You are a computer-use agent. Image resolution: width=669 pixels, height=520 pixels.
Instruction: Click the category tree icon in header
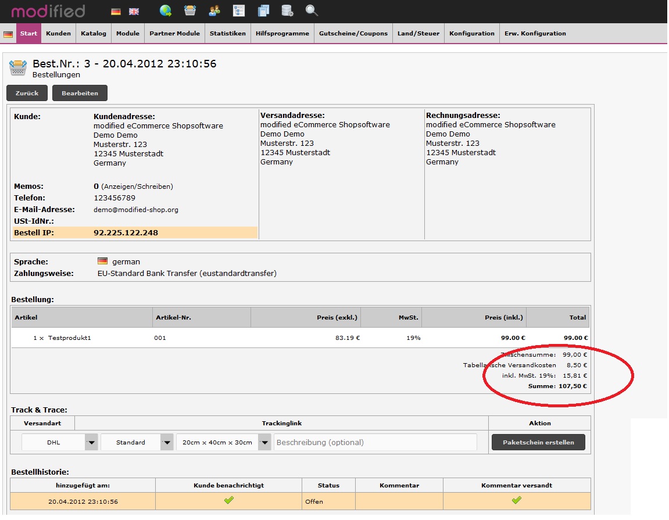pos(239,10)
